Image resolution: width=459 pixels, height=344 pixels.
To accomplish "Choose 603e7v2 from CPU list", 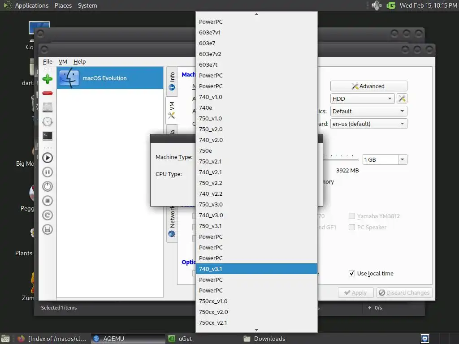I will [256, 54].
